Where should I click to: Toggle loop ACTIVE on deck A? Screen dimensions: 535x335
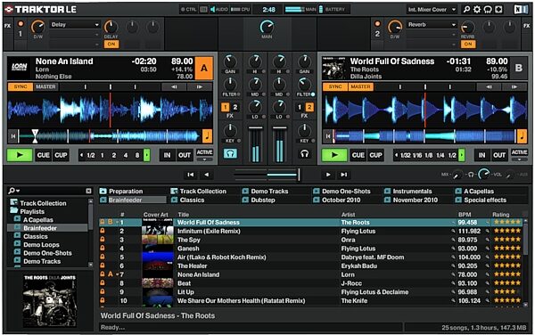coord(204,152)
